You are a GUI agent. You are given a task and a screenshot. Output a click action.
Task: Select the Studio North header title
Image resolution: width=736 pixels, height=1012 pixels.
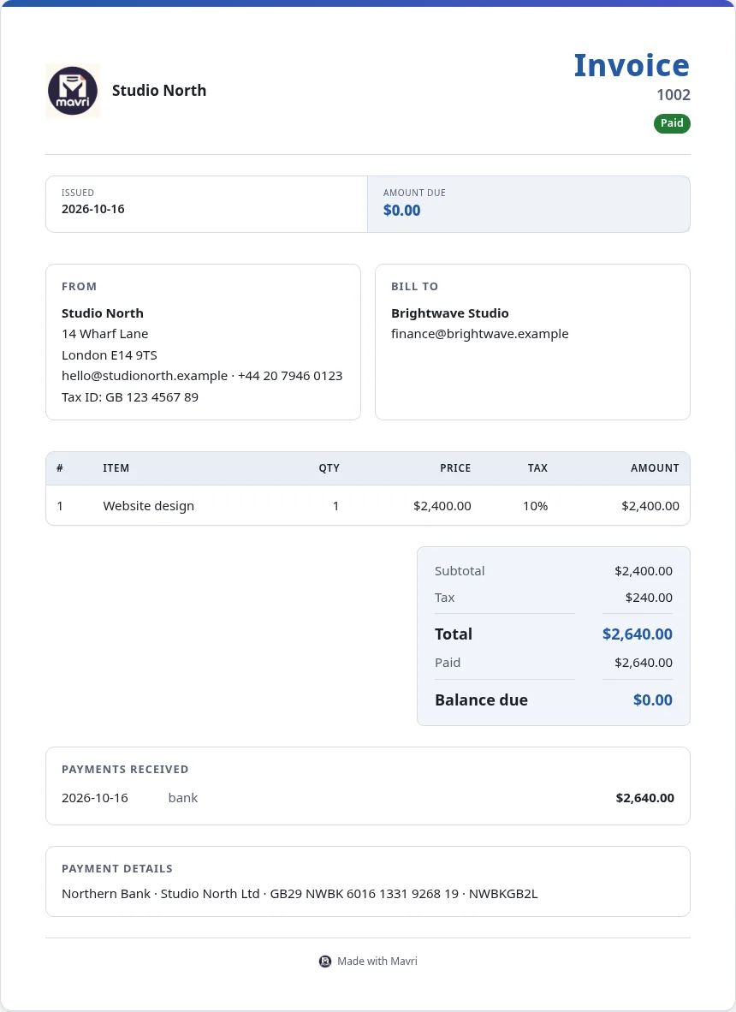[159, 91]
